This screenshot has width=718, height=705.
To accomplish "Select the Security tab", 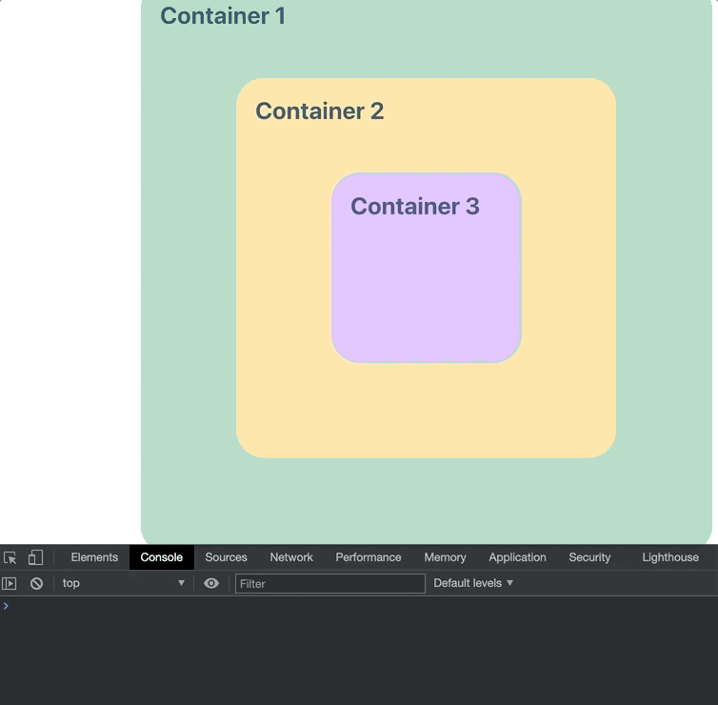I will (589, 557).
